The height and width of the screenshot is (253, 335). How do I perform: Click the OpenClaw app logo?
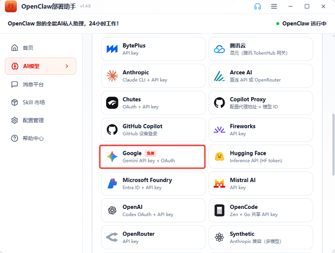tap(11, 6)
